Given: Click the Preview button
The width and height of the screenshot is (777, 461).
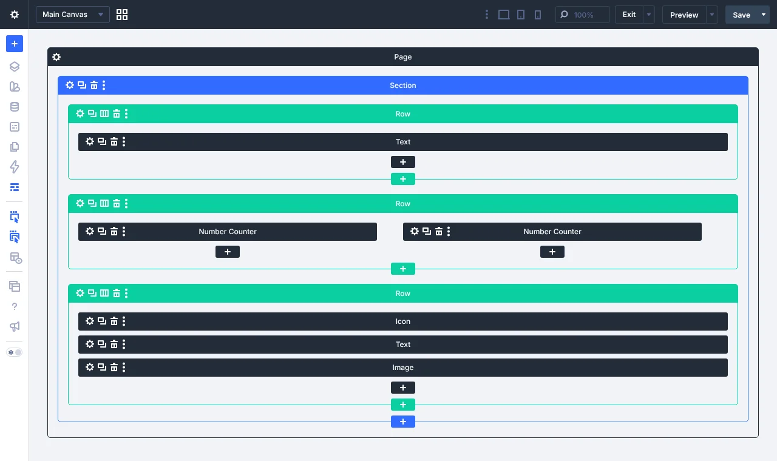Looking at the screenshot, I should (684, 15).
